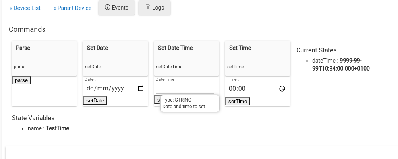Open the Logs page

coord(155,8)
